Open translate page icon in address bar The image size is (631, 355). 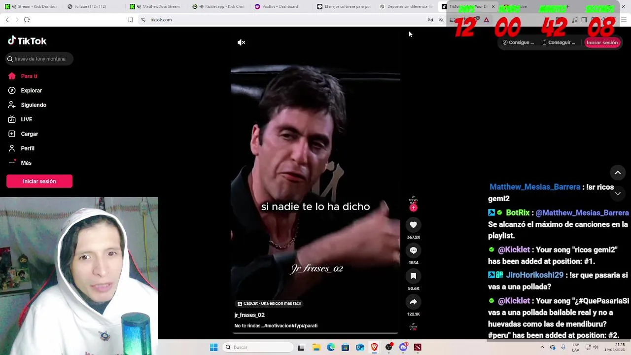coord(441,20)
